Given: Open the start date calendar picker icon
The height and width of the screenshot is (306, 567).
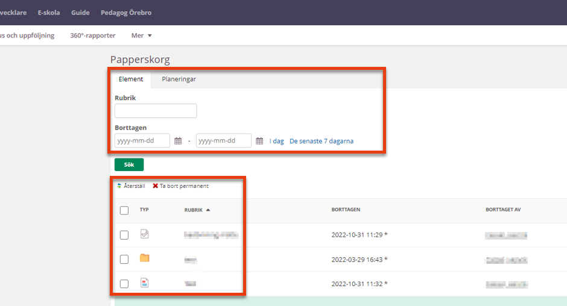Looking at the screenshot, I should 178,141.
